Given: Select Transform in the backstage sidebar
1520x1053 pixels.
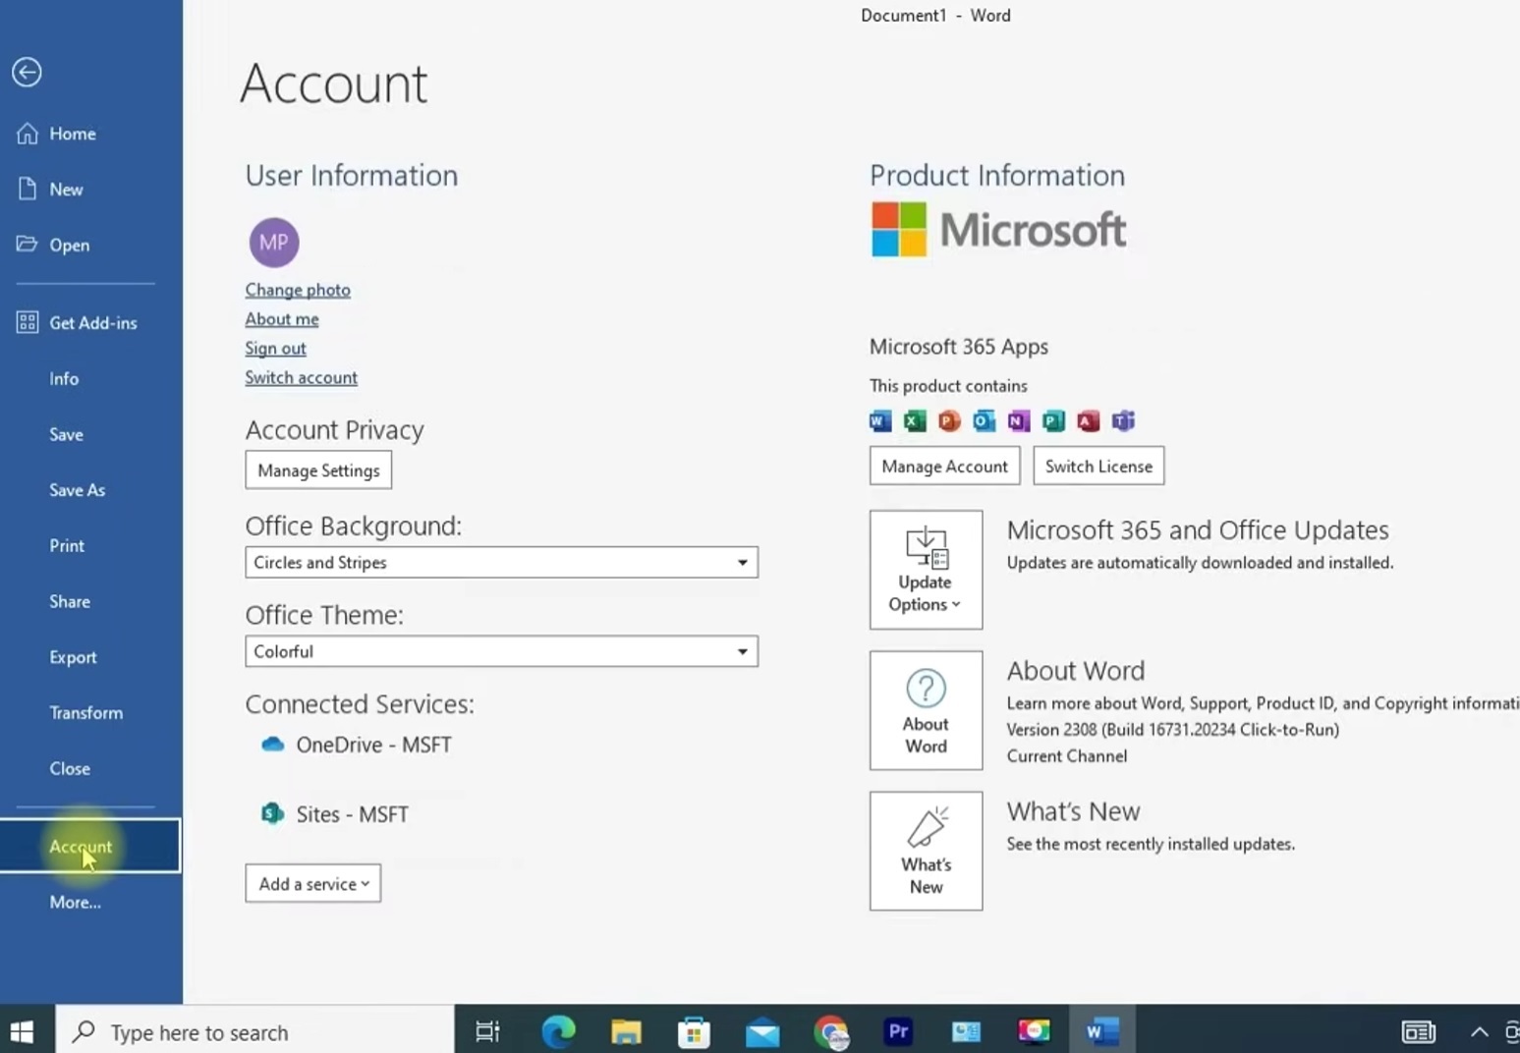Looking at the screenshot, I should coord(85,712).
